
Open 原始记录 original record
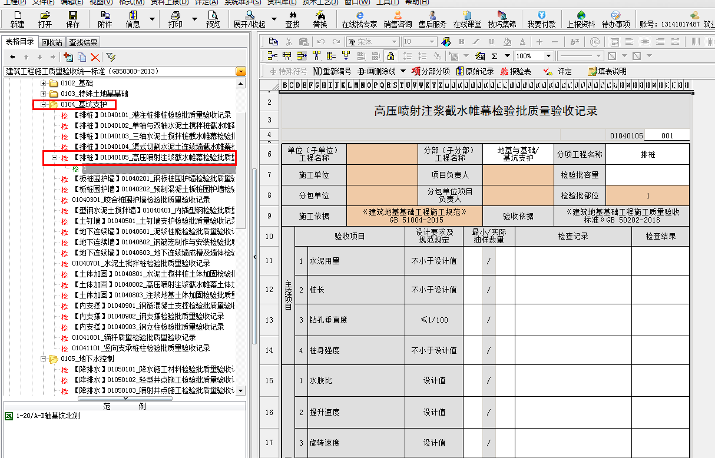pos(475,71)
